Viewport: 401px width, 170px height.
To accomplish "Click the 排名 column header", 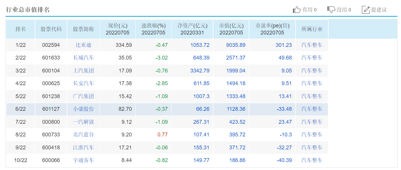I will (21, 29).
